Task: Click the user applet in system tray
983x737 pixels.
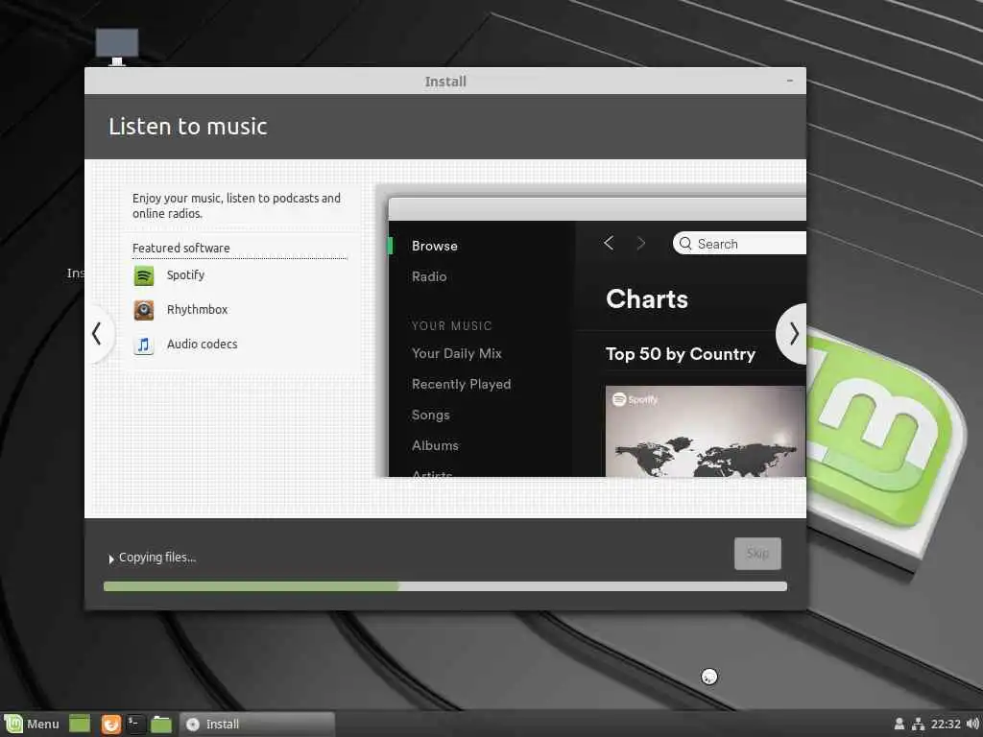Action: 899,724
